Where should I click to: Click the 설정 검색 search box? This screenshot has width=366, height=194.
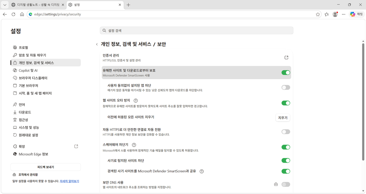[197, 31]
